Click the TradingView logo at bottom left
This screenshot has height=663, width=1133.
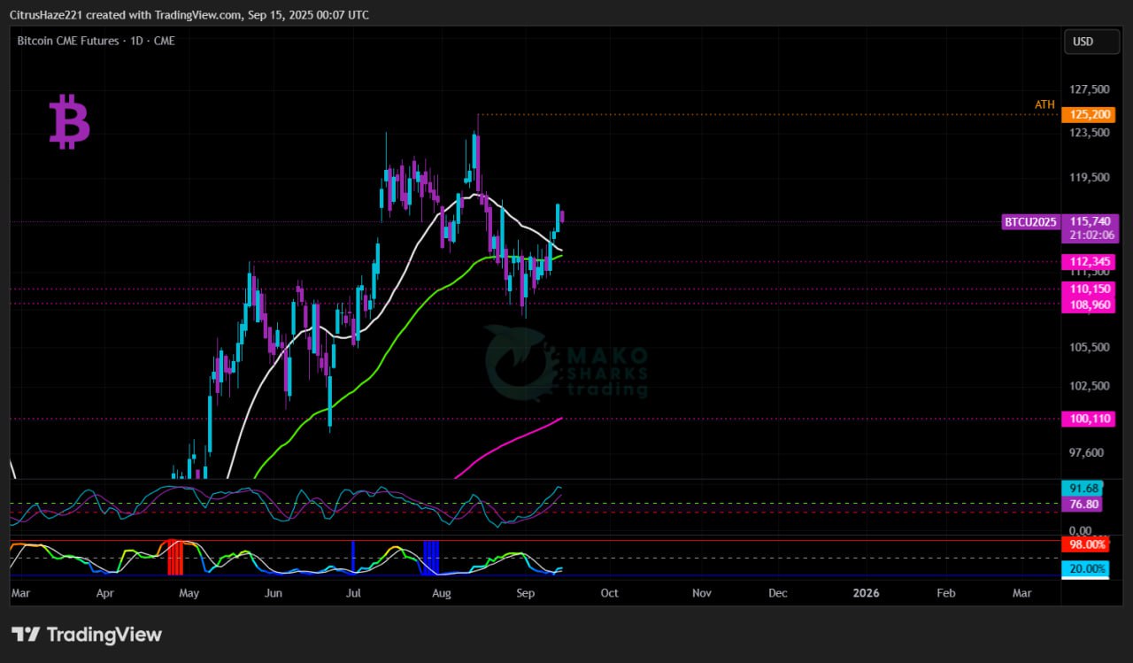tap(87, 635)
